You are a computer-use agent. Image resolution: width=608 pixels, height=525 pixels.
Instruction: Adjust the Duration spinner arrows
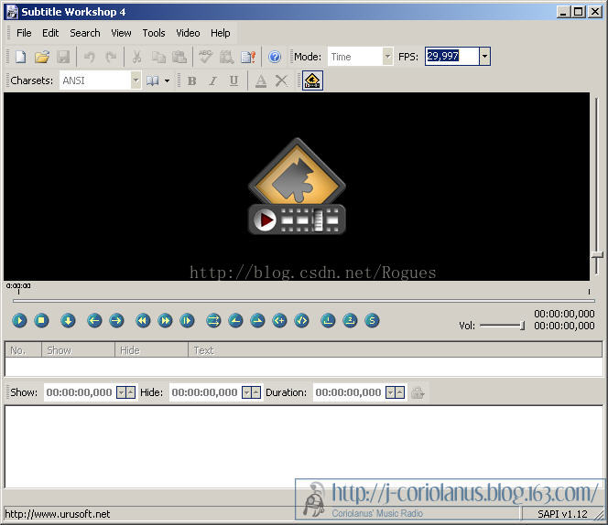click(x=396, y=392)
